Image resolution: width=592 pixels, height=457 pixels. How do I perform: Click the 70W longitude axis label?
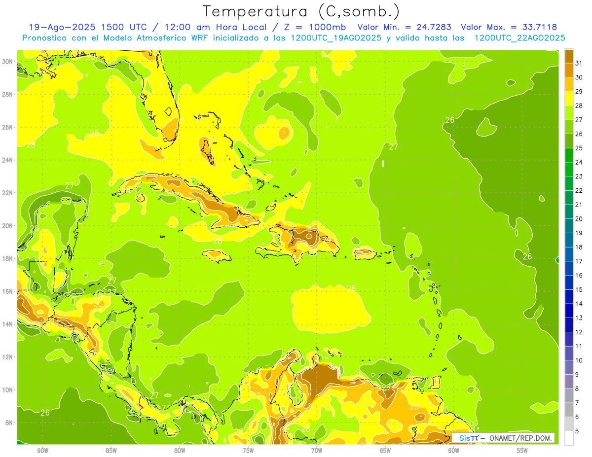[x=317, y=451]
